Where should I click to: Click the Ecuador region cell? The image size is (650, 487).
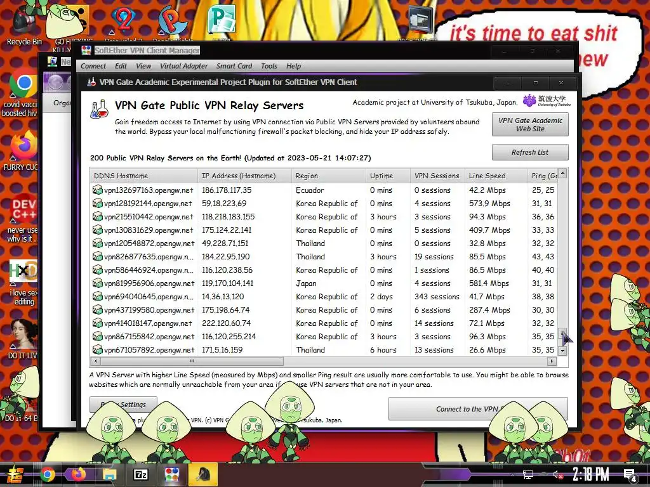point(310,190)
